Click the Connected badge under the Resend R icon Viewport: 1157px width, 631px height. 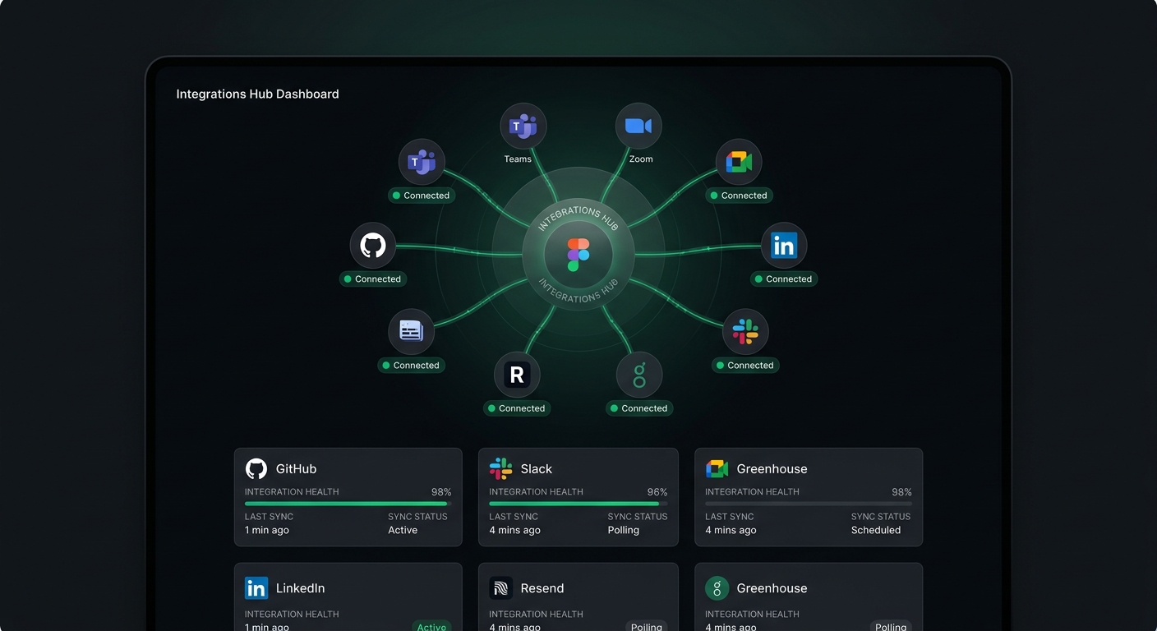517,408
